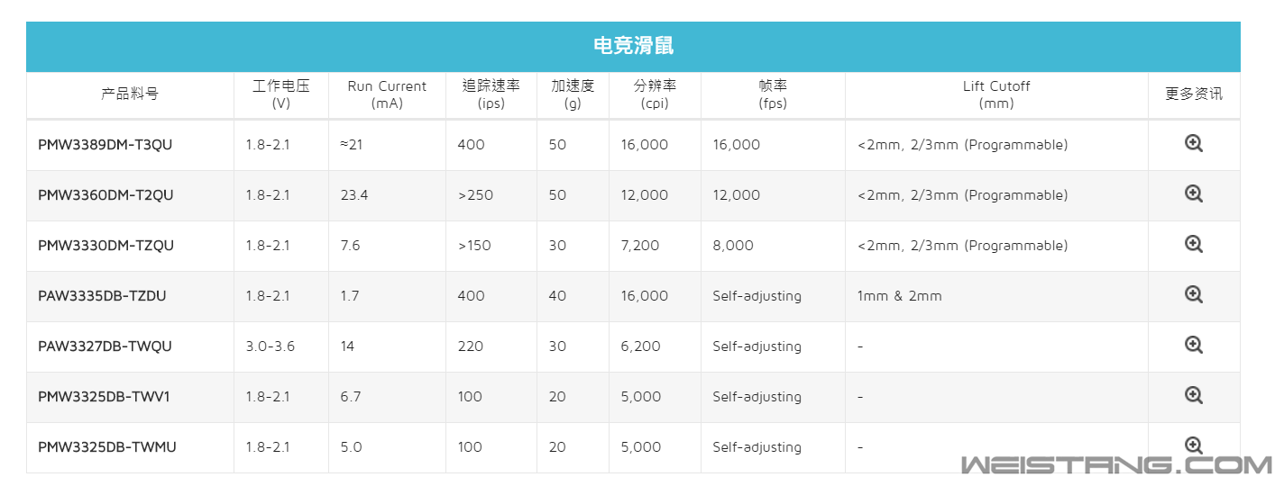Click zoom icon in PAW3327DB-TWQU row

coord(1194,345)
